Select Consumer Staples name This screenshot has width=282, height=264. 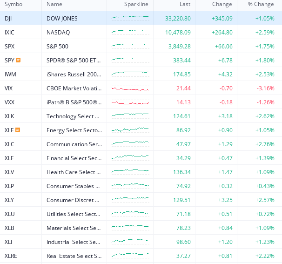(x=73, y=186)
